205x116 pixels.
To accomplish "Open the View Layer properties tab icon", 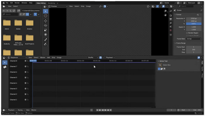I will pyautogui.click(x=171, y=23).
